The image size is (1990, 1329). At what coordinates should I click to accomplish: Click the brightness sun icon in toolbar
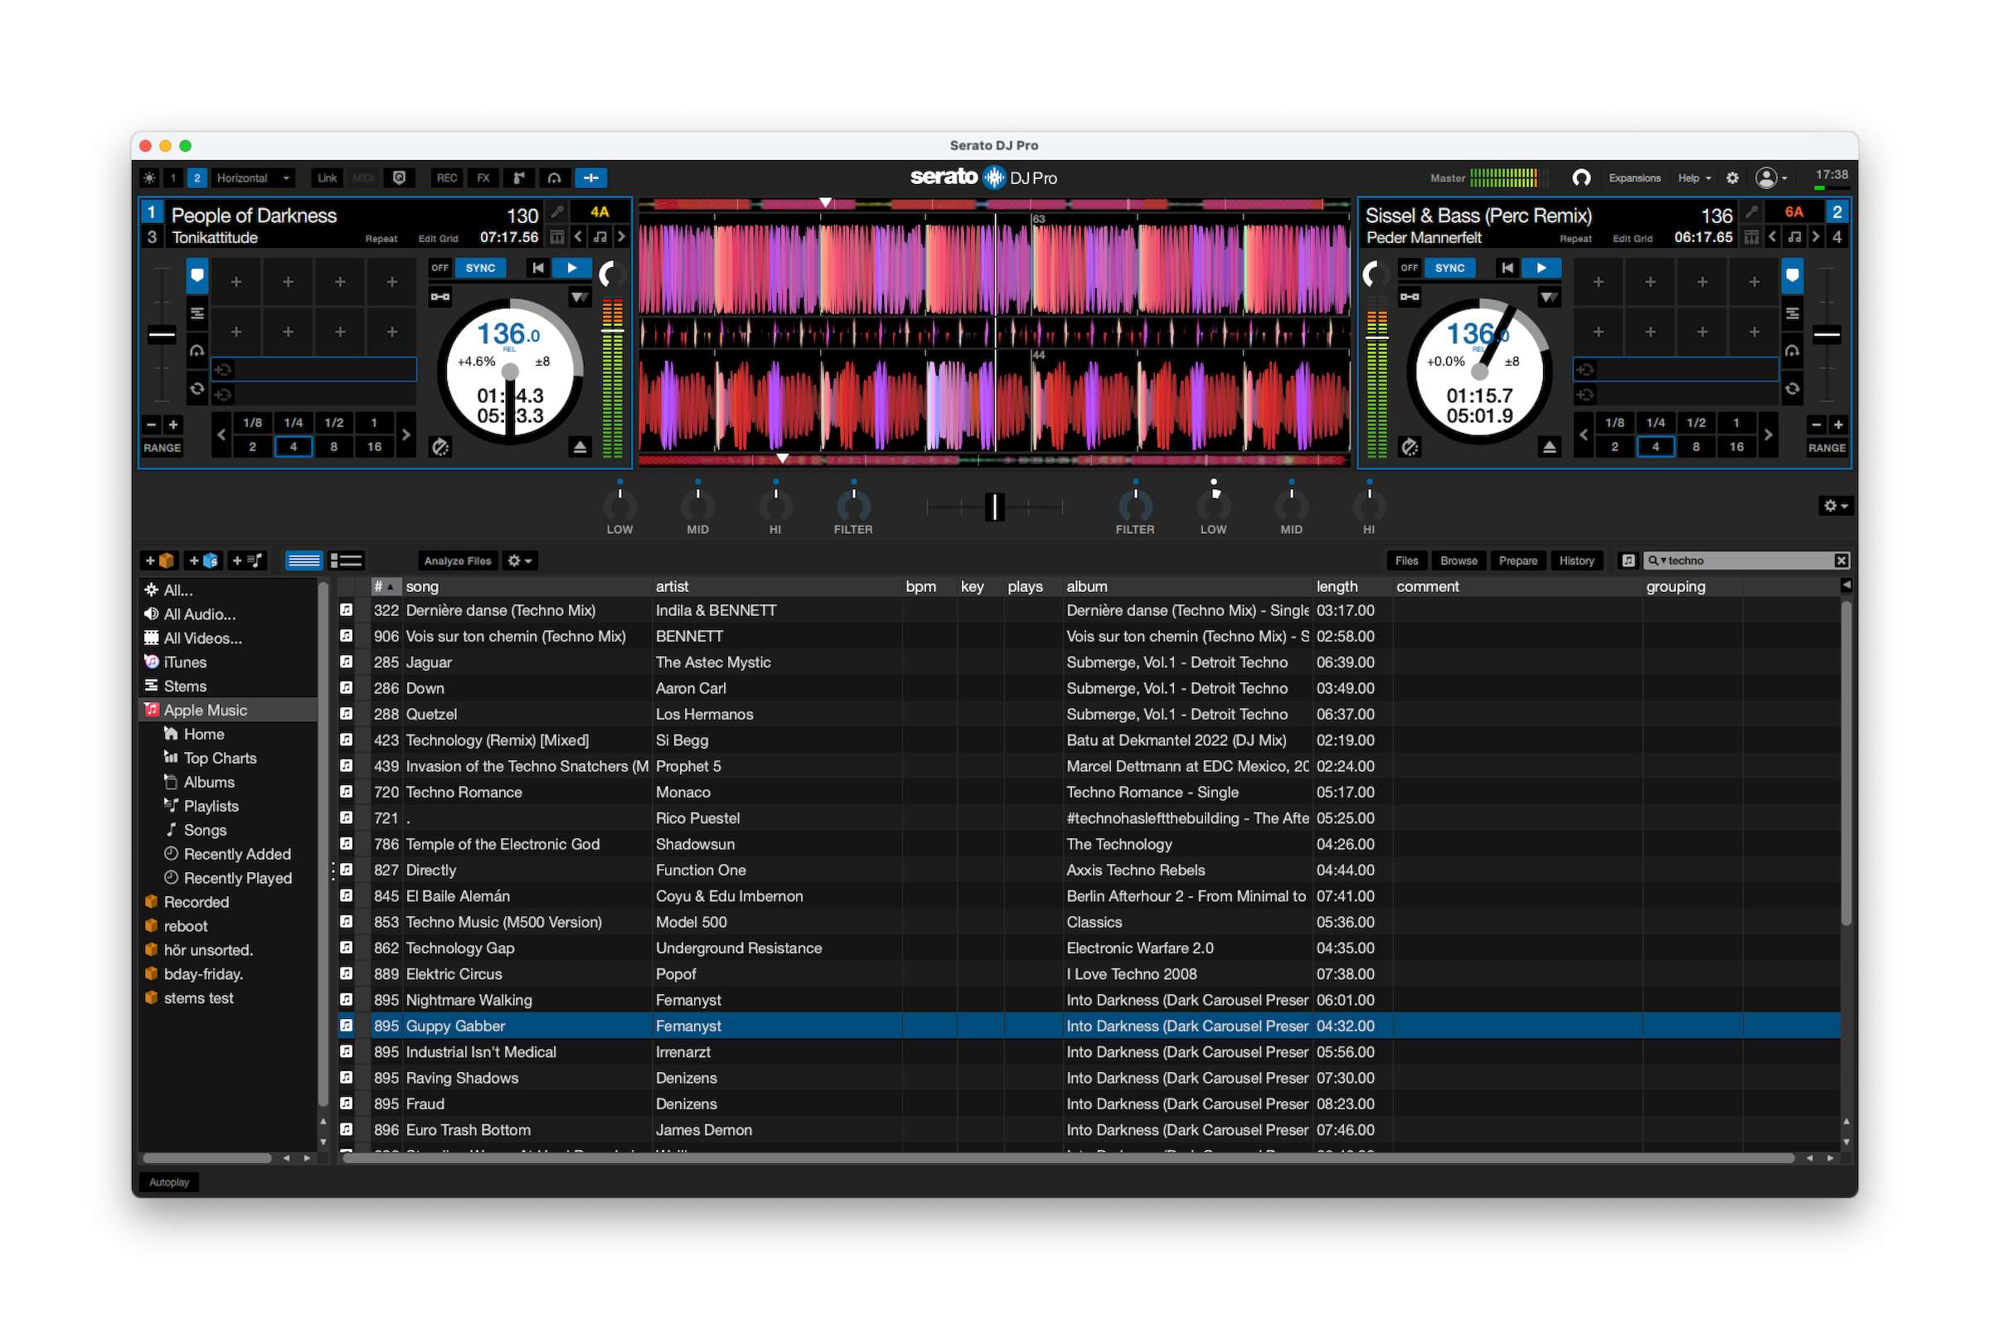(149, 178)
